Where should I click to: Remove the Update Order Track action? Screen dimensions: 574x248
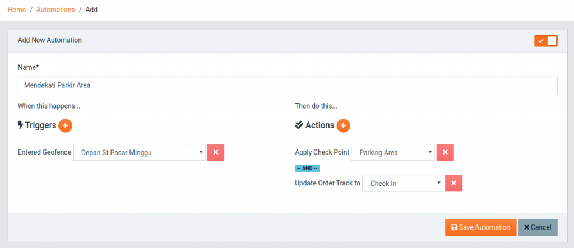[454, 183]
